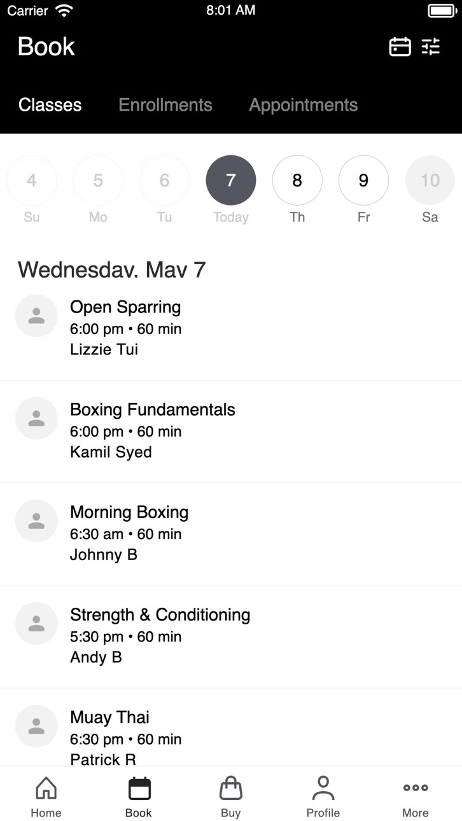Open the More three-dots icon
This screenshot has width=462, height=821.
click(x=416, y=787)
